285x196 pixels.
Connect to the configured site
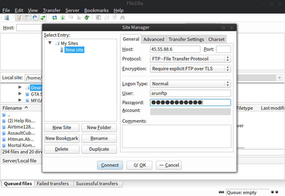110,165
